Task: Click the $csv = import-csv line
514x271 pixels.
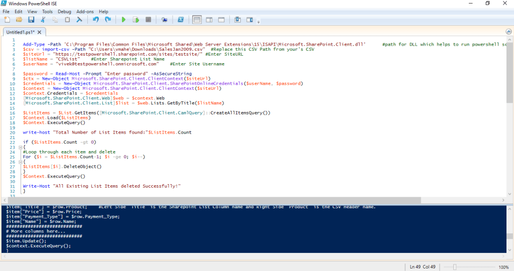Action: tap(169, 49)
